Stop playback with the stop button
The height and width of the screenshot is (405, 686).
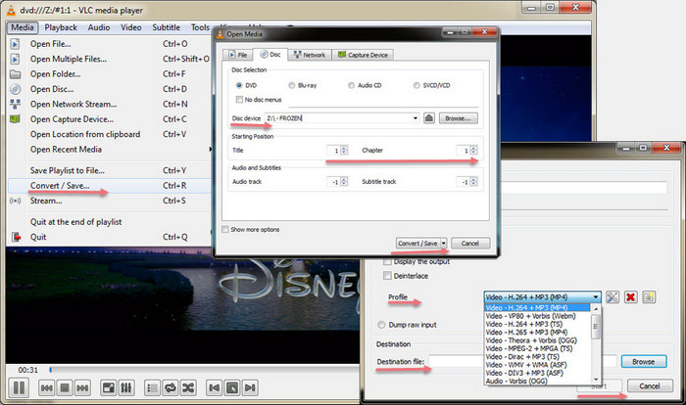65,387
